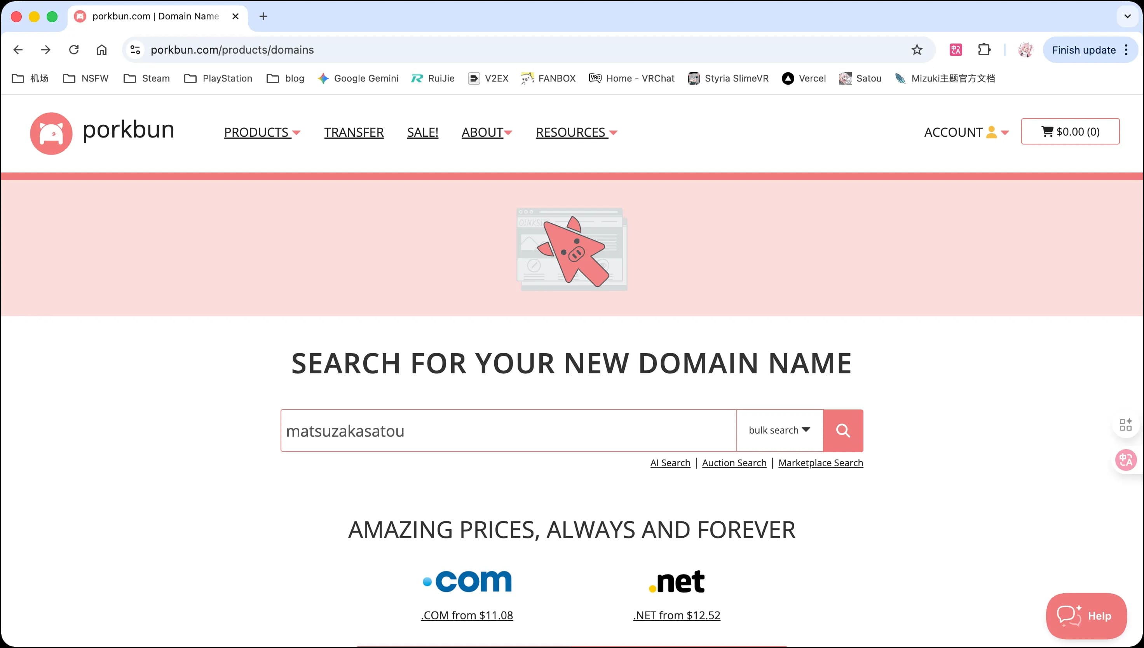Click the Marketplace Search link
1144x648 pixels.
[x=820, y=463]
